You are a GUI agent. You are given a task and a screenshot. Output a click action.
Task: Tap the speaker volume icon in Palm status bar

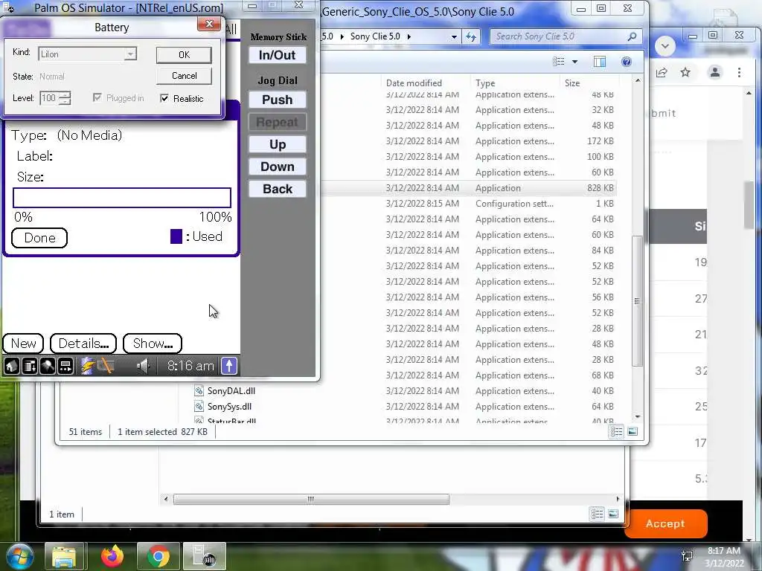[x=143, y=366]
